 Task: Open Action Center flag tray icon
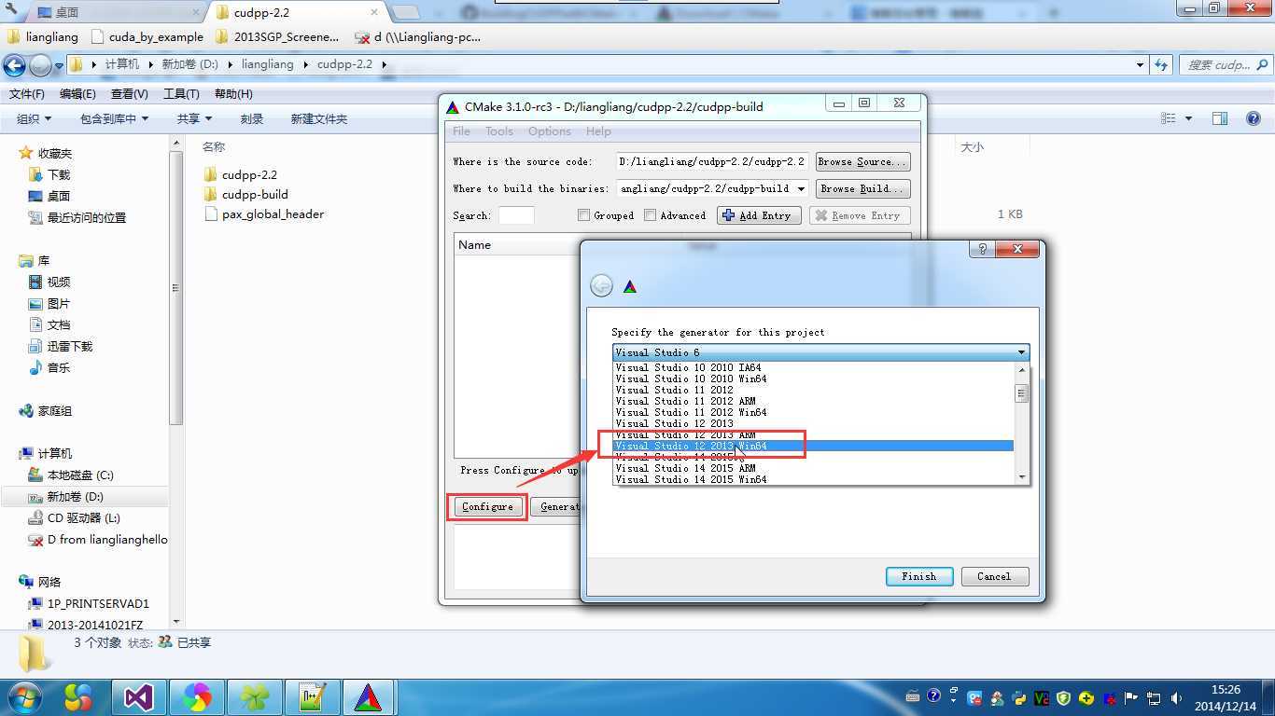(x=1131, y=697)
